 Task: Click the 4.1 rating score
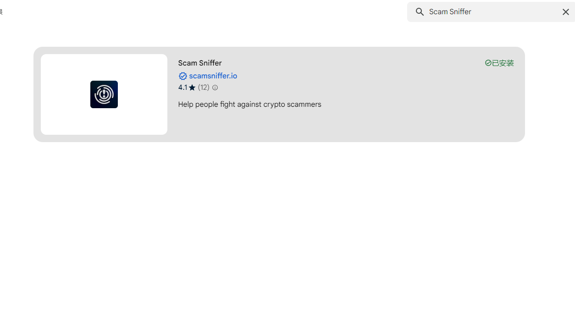[182, 88]
